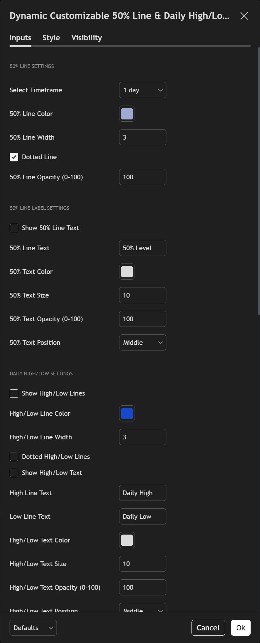Click the 50% Line Width field
The height and width of the screenshot is (643, 260).
point(142,137)
